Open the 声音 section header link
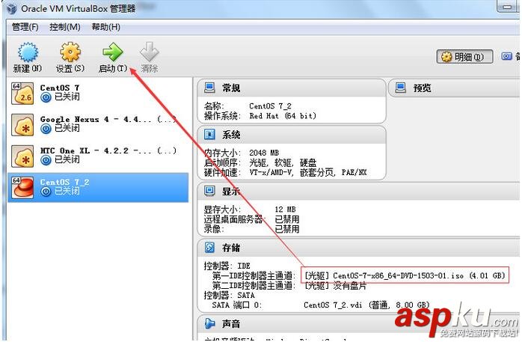The width and height of the screenshot is (522, 342). click(231, 323)
